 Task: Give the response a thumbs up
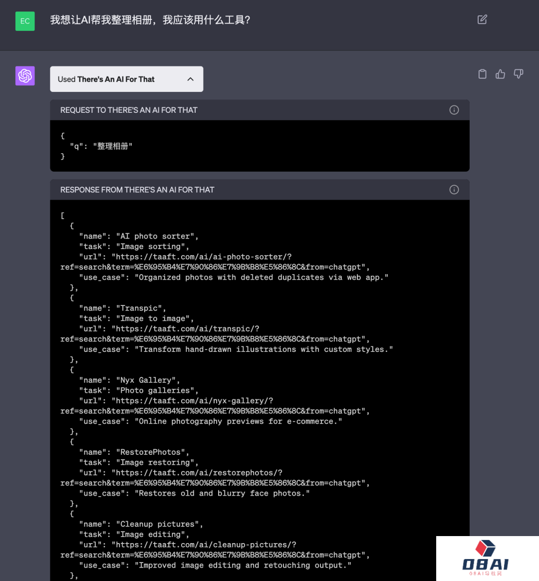pyautogui.click(x=500, y=74)
